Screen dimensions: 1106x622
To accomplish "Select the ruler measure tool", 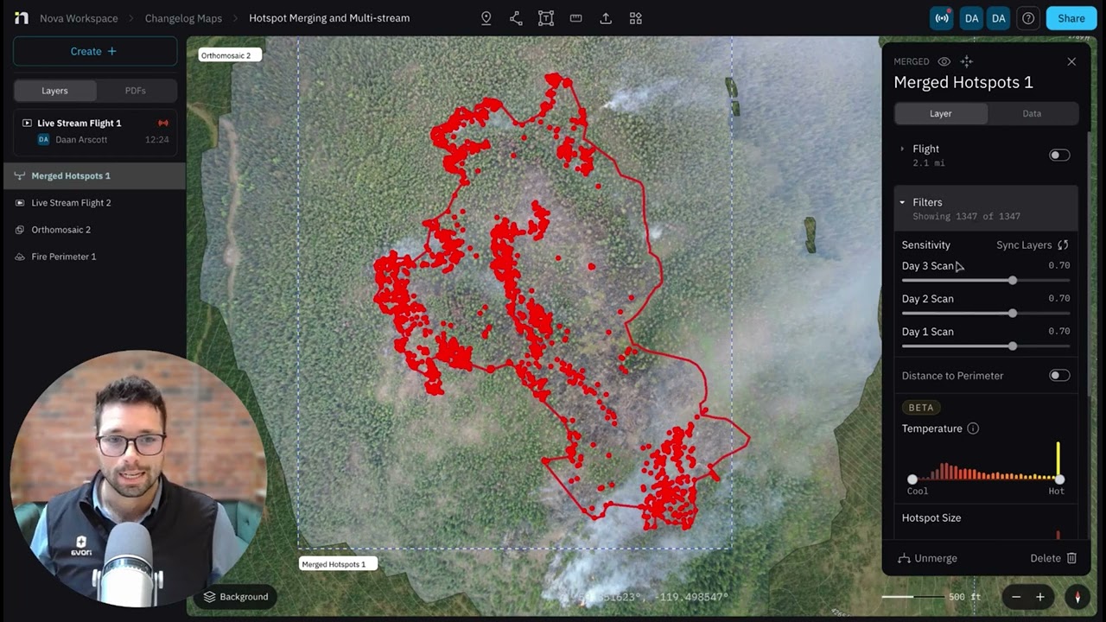I will 575,18.
